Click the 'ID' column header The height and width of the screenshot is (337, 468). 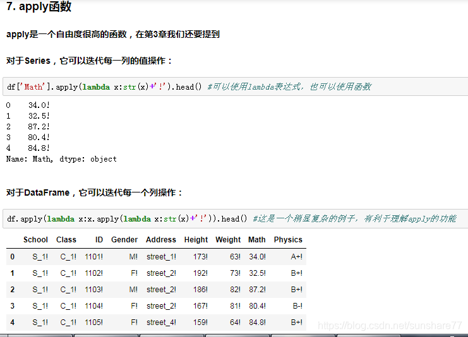pos(99,240)
